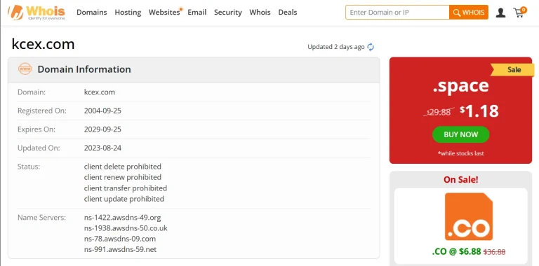Click the status client renew prohibited

coord(123,177)
